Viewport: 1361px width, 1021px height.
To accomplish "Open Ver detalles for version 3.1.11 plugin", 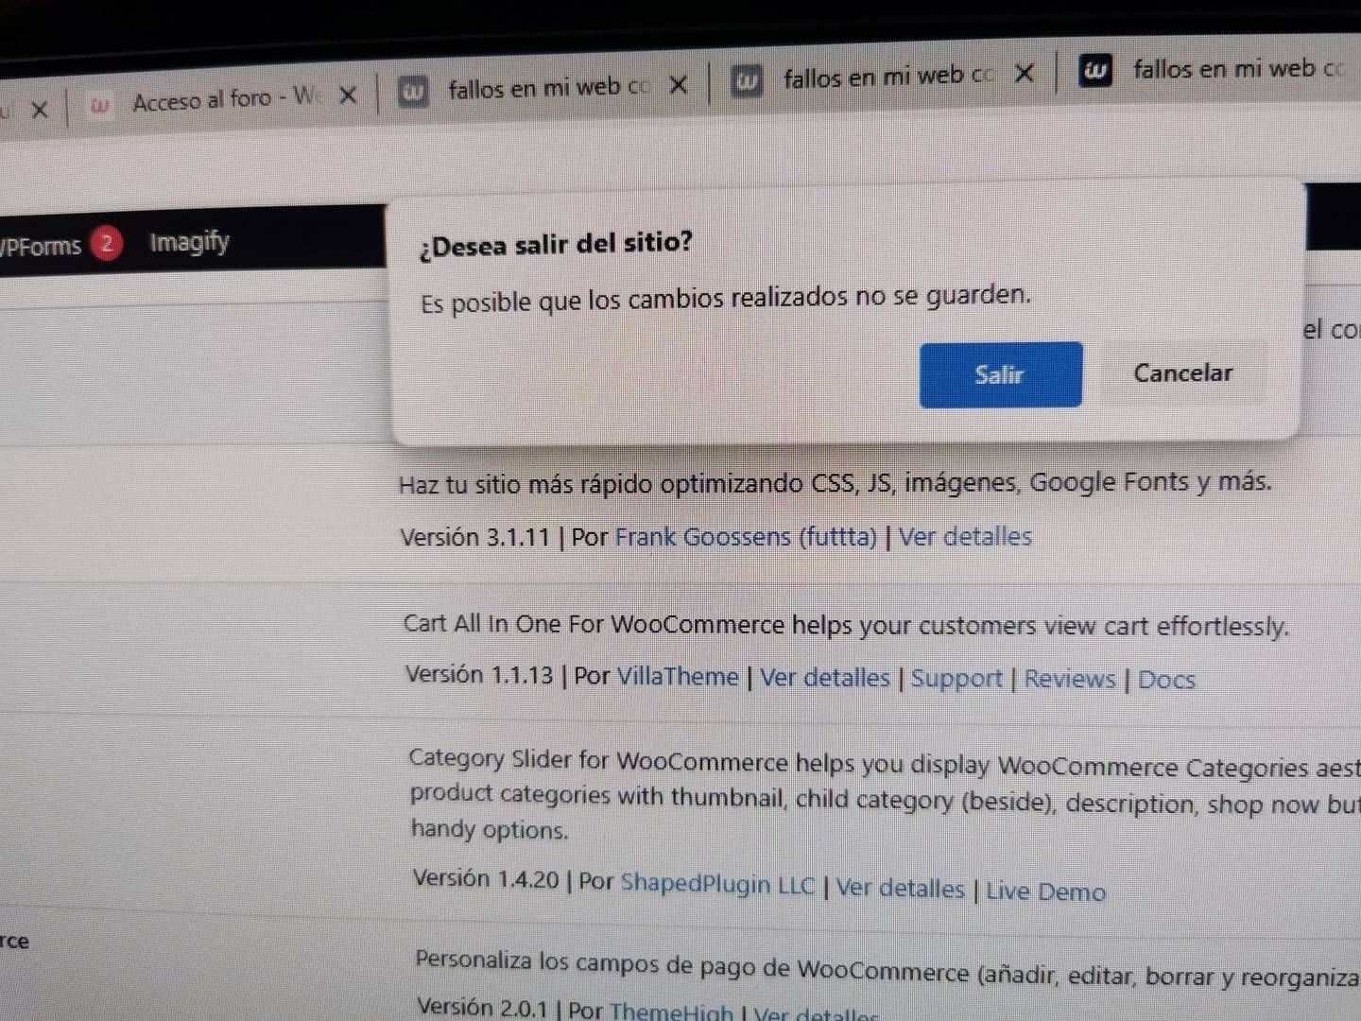I will pos(965,536).
